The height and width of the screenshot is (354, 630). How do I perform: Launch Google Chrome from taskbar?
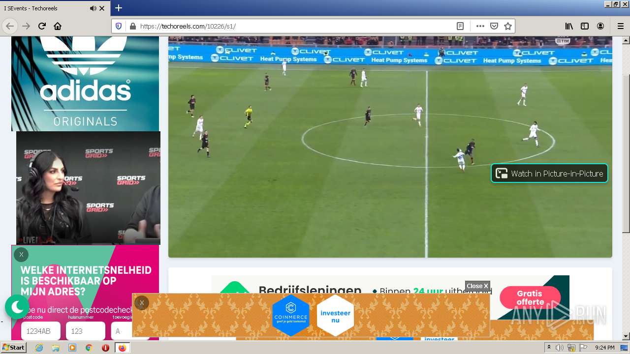coord(89,348)
